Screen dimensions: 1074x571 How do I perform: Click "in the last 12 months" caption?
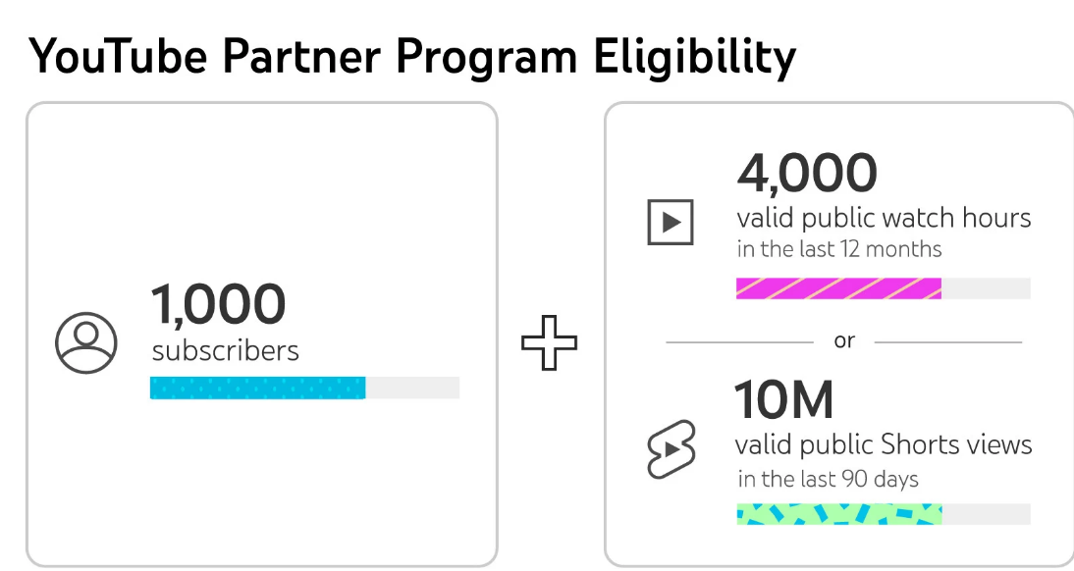tap(839, 249)
